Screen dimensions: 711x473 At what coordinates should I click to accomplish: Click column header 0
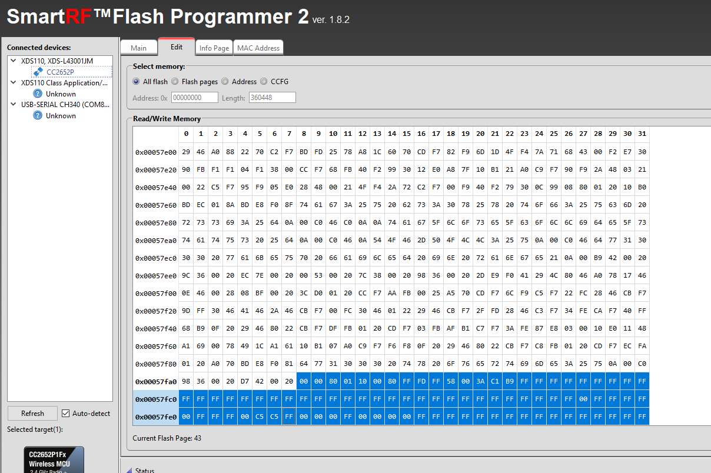(186, 134)
